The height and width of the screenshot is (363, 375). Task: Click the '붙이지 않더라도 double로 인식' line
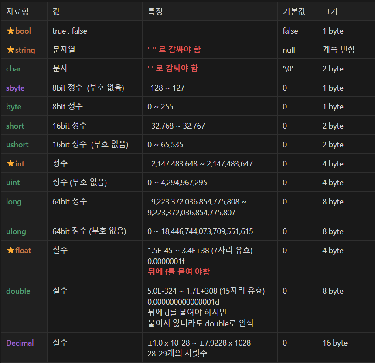(201, 323)
